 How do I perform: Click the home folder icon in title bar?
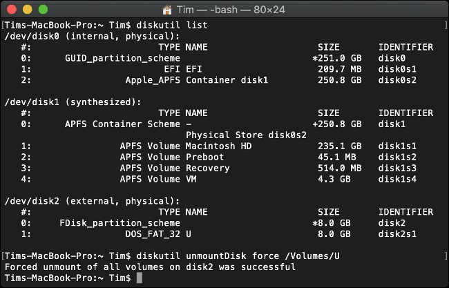pyautogui.click(x=168, y=10)
